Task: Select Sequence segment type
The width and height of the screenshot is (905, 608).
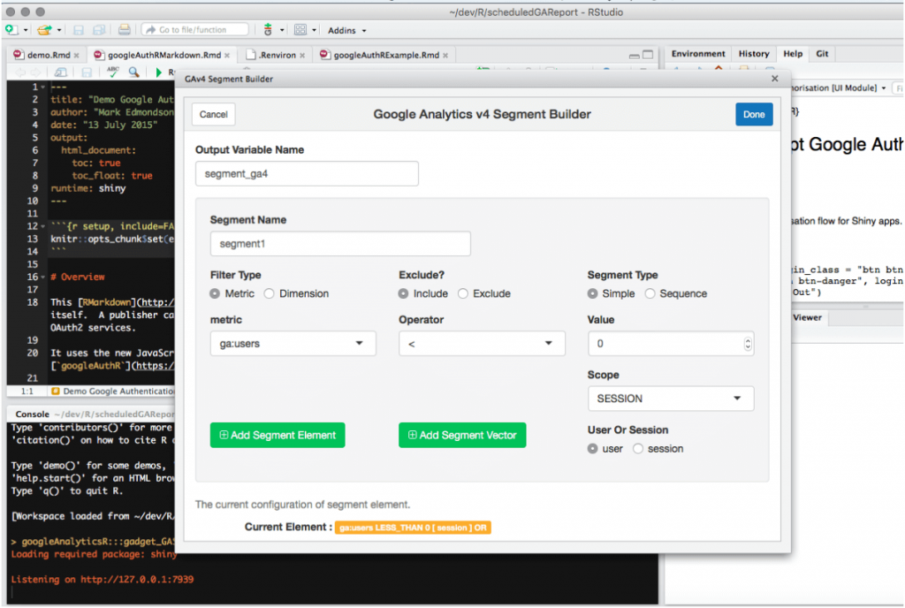Action: (x=650, y=293)
